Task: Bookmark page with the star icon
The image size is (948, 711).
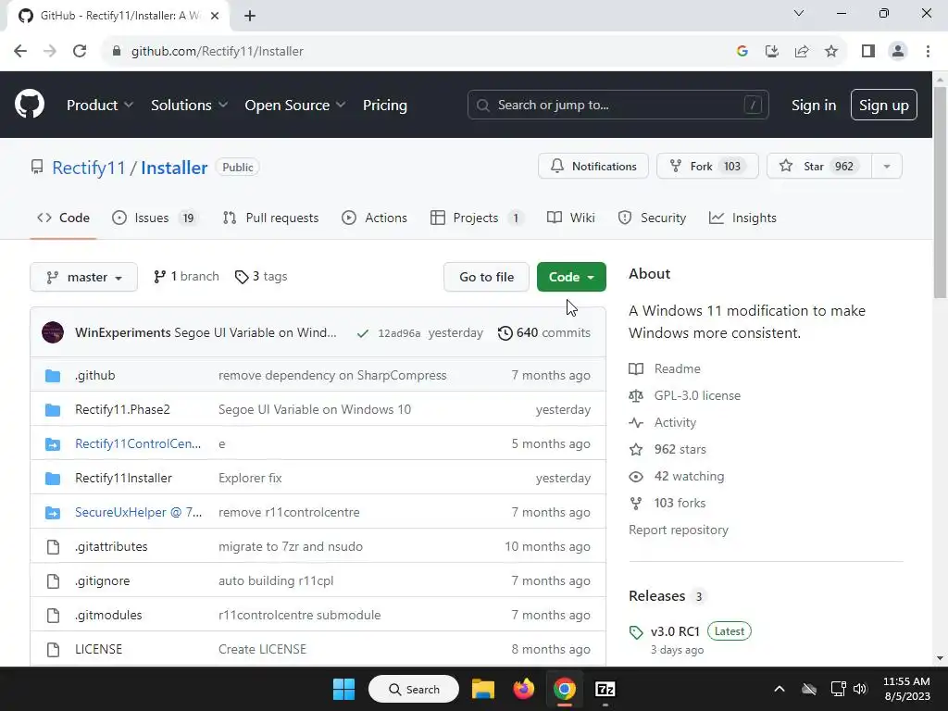Action: click(831, 51)
